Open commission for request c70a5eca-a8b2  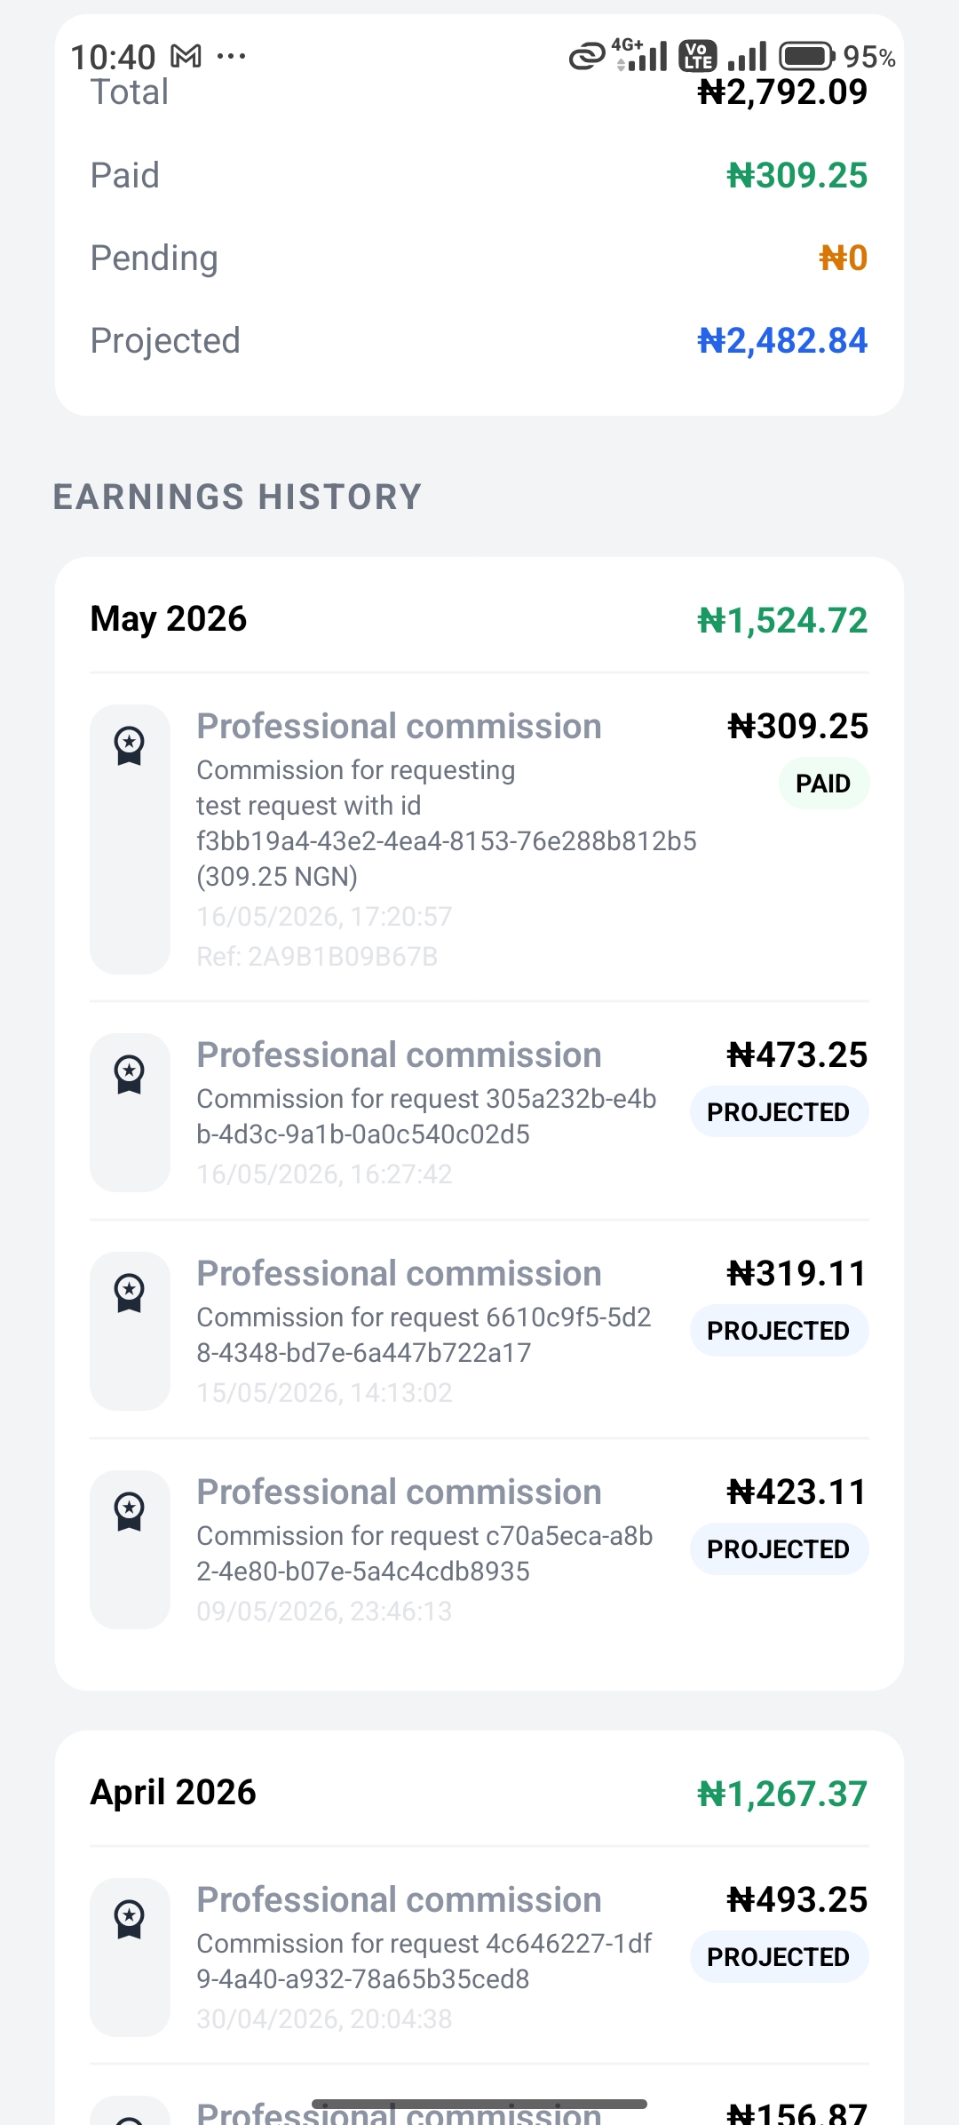point(479,1549)
